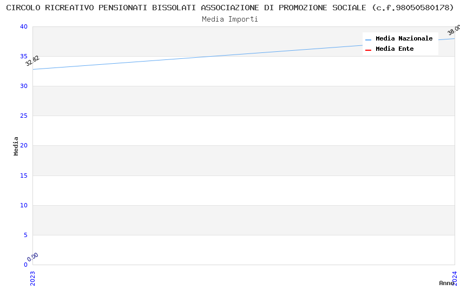Click the 20 y-axis tick label
Image resolution: width=460 pixels, height=297 pixels.
coord(24,146)
